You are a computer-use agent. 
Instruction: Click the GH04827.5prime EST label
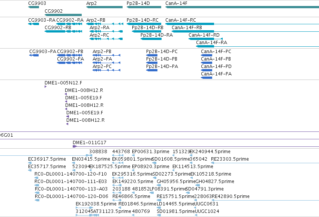[215, 182]
